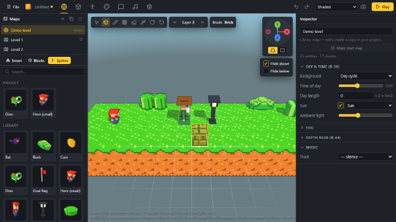Select the eraser tool
The width and height of the screenshot is (396, 222).
[134, 22]
